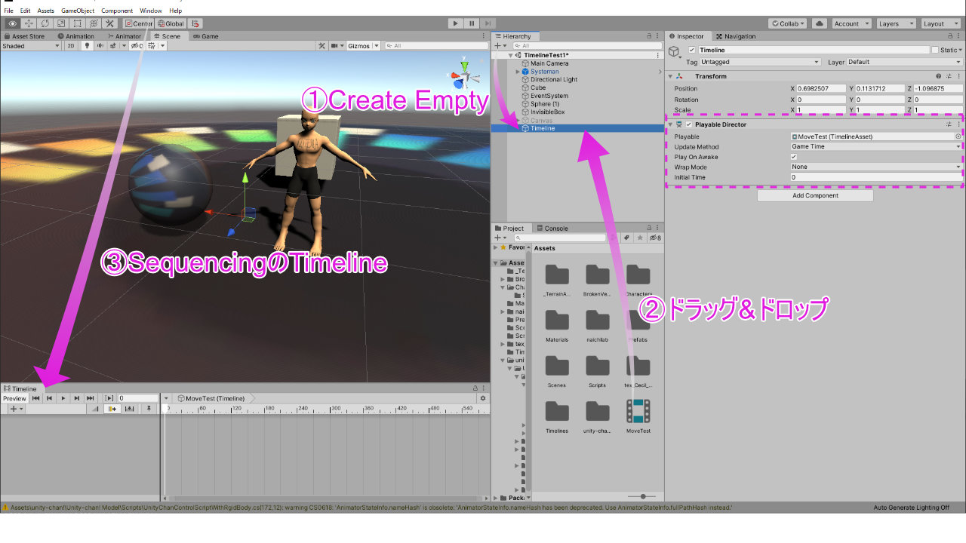Click the Initial Time input field
Image resolution: width=966 pixels, height=543 pixels.
click(x=876, y=177)
